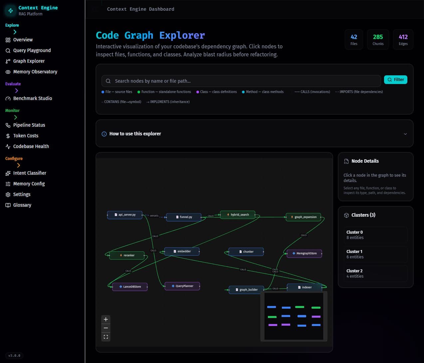
Task: Click the Context Engine Dashboard header title
Action: pyautogui.click(x=140, y=9)
